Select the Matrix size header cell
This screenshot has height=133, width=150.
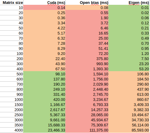click(x=11, y=2)
